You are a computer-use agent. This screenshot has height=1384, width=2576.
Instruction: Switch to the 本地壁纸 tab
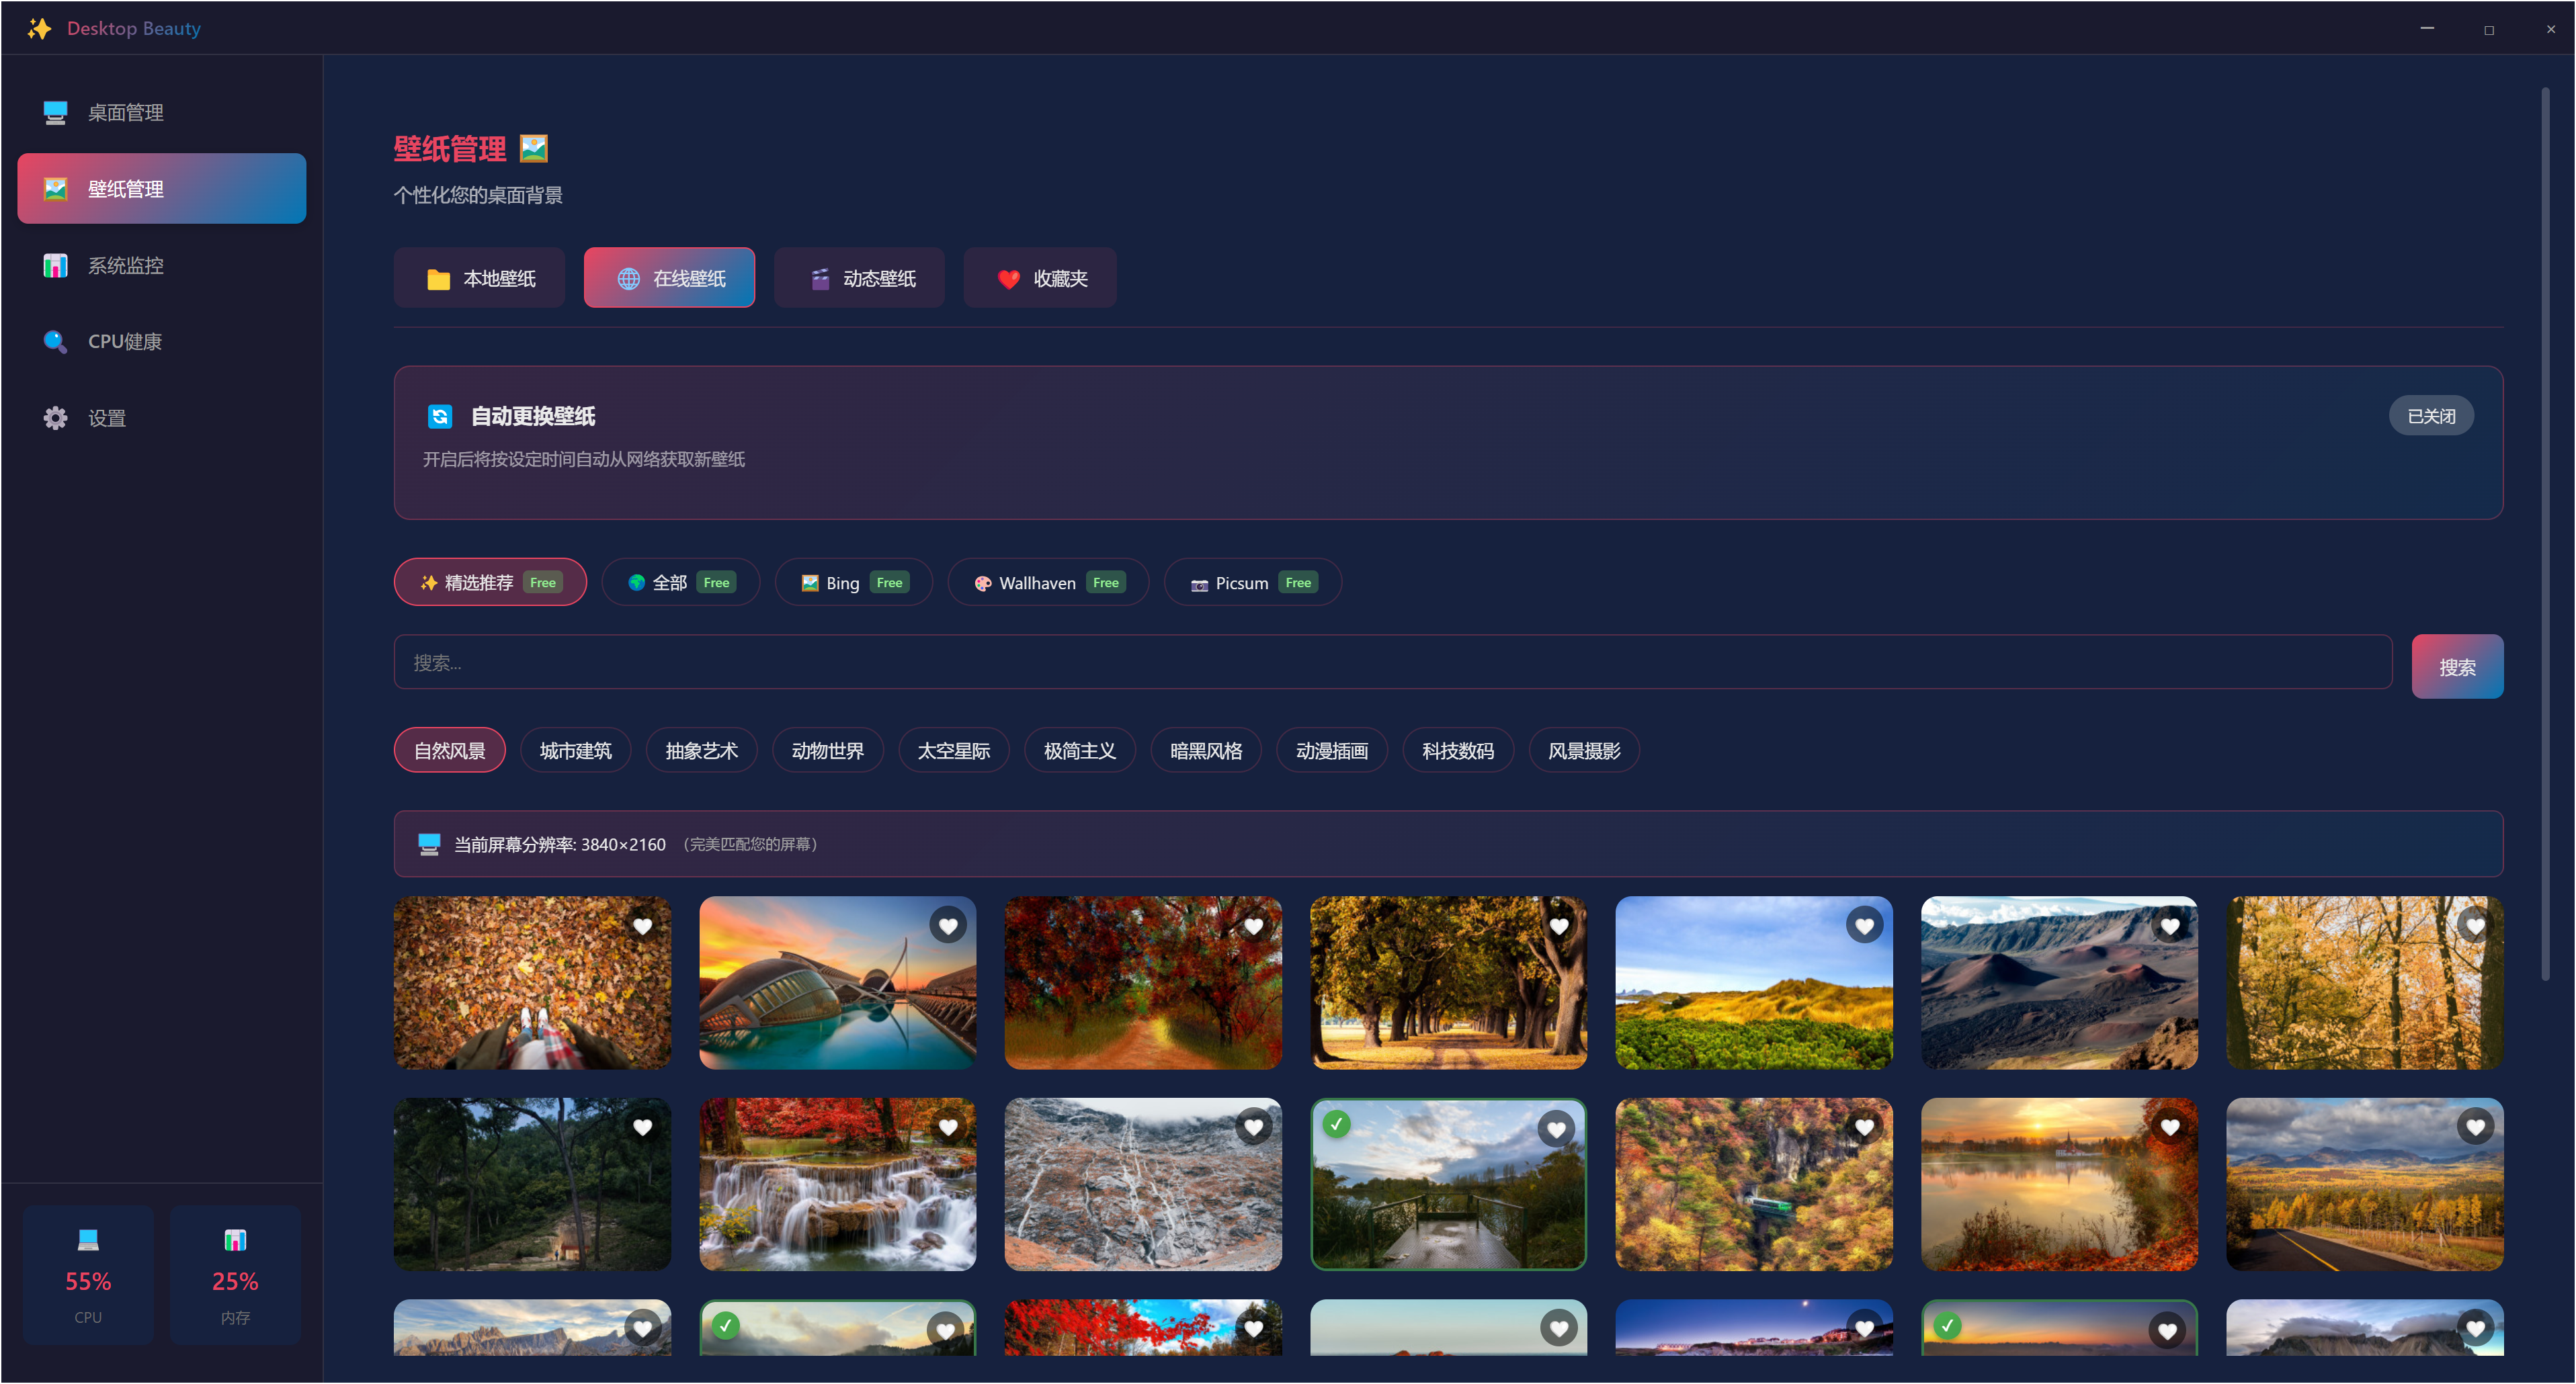(x=479, y=278)
